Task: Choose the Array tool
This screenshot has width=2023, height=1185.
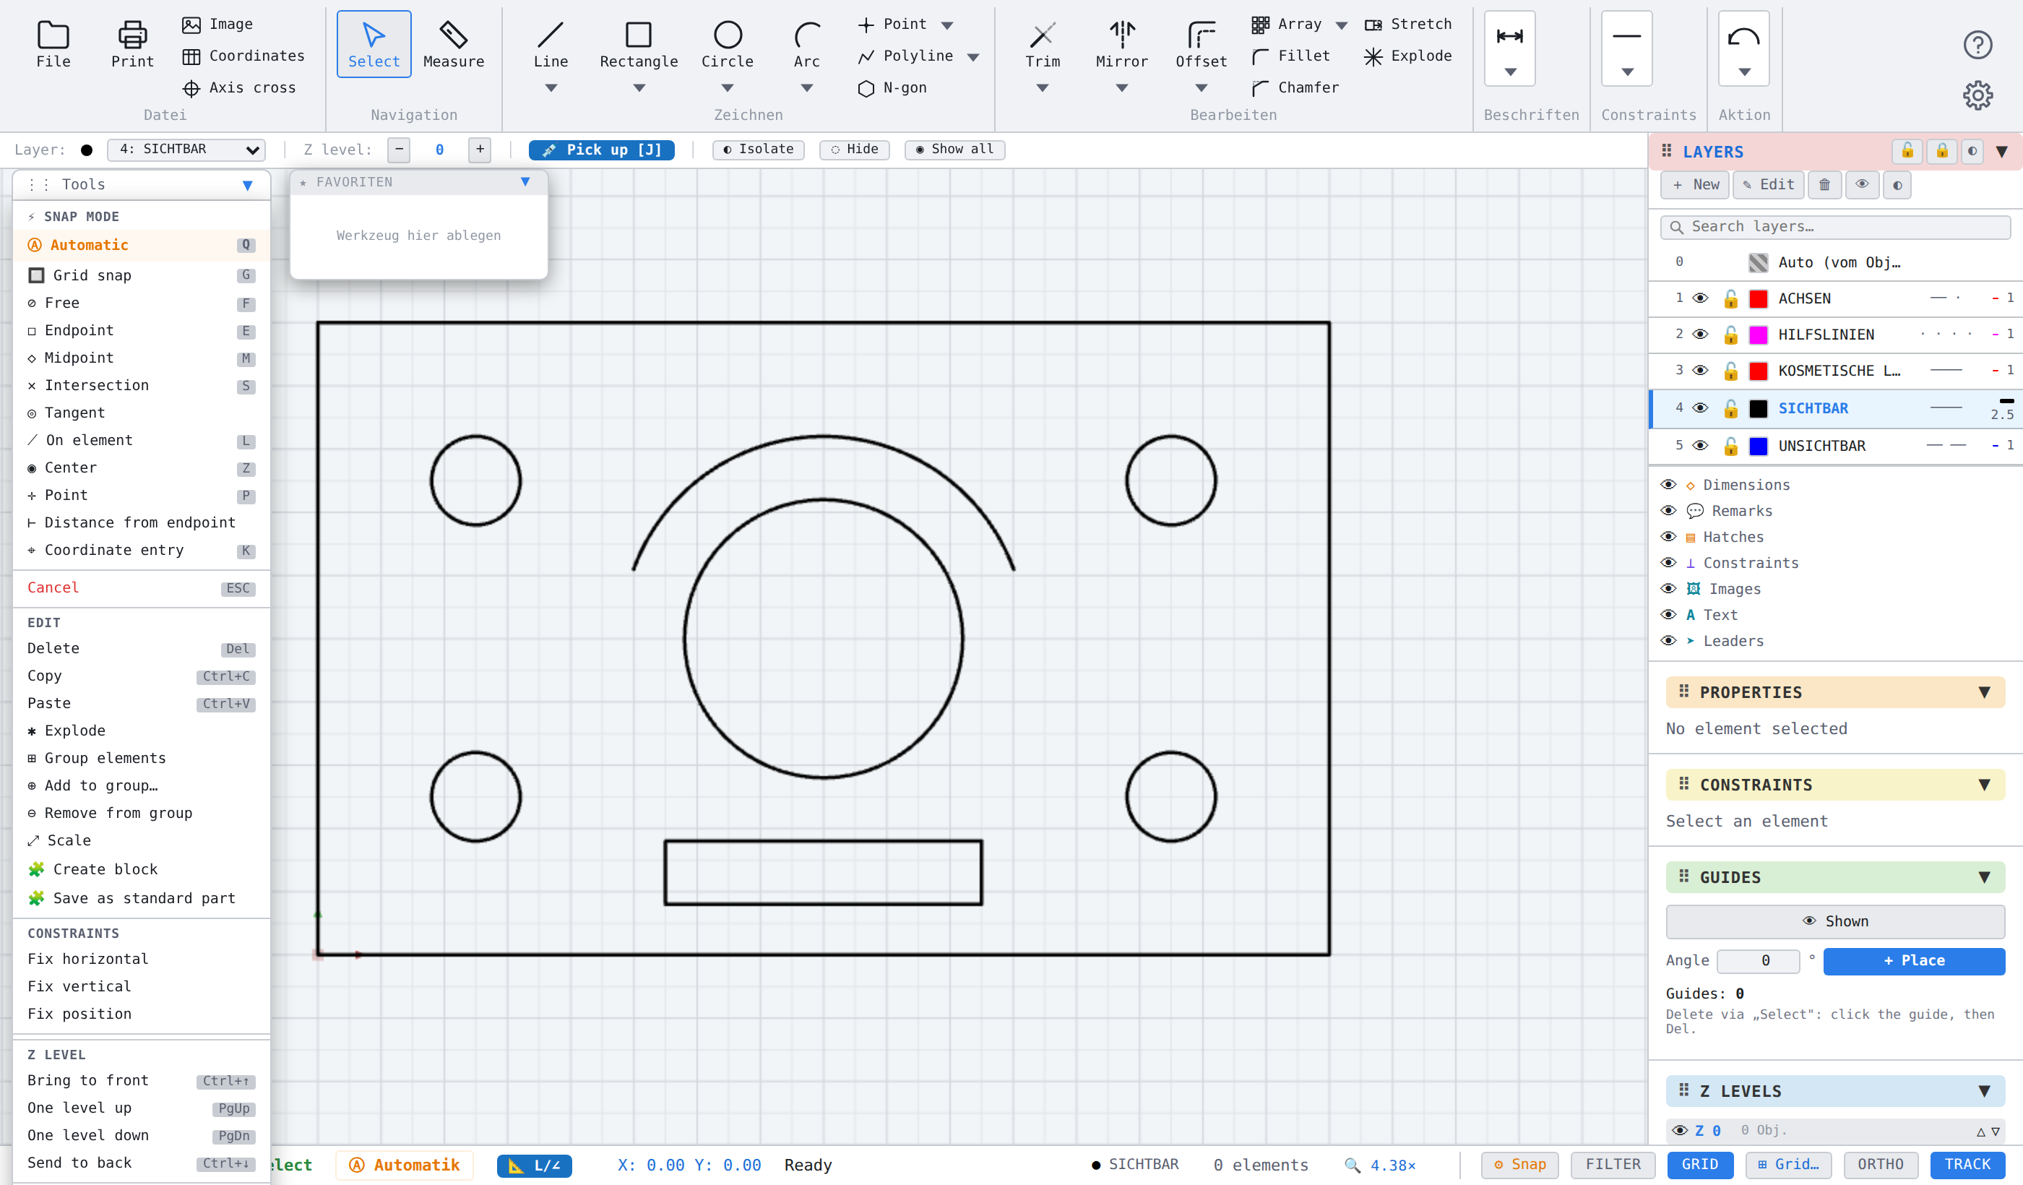Action: pyautogui.click(x=1287, y=24)
